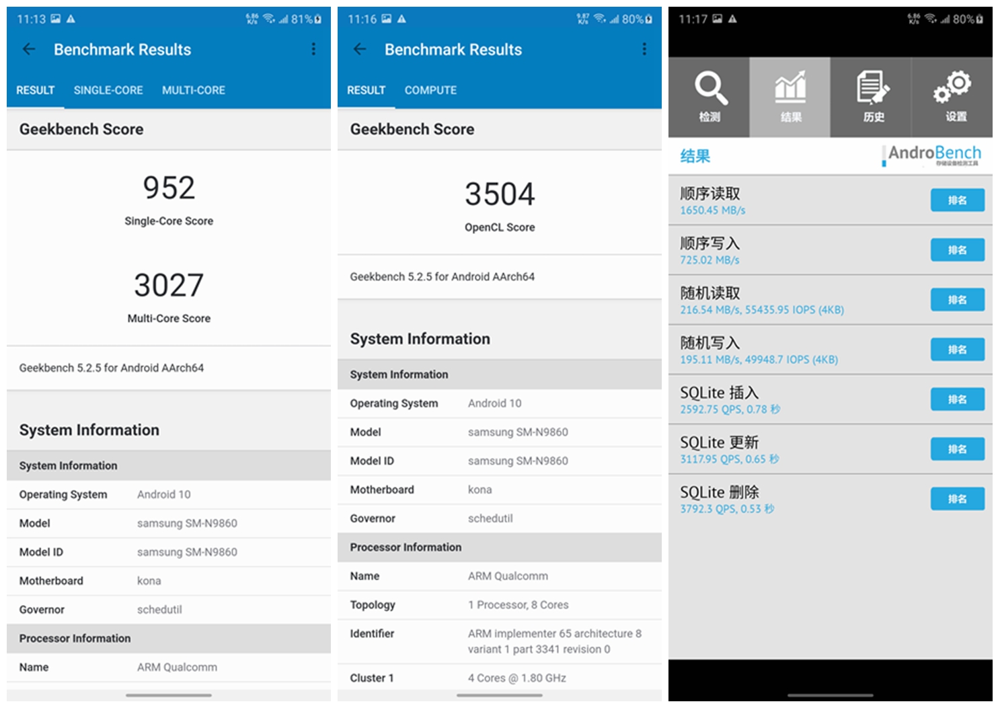This screenshot has width=998, height=708.
Task: Tap the Geekbench 5.2.5 version line below OpenCL Score
Action: pyautogui.click(x=443, y=276)
